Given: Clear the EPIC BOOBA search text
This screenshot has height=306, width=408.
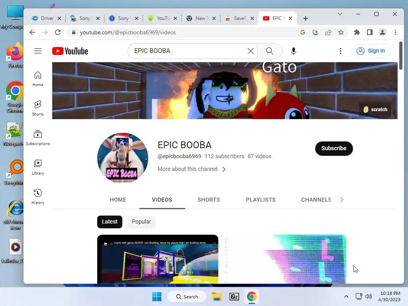Looking at the screenshot, I should point(250,51).
